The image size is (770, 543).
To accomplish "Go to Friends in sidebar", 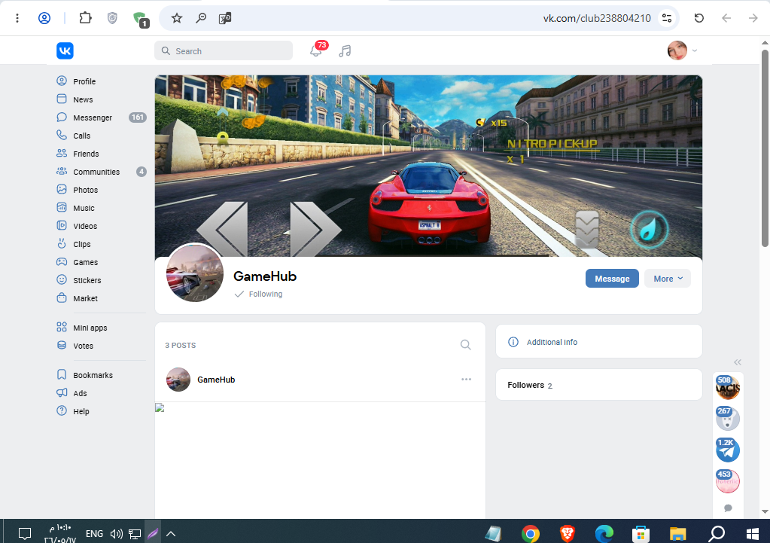I will pos(86,154).
